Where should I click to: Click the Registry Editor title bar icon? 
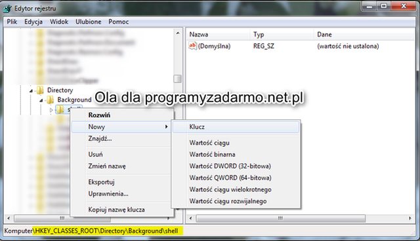(7, 9)
